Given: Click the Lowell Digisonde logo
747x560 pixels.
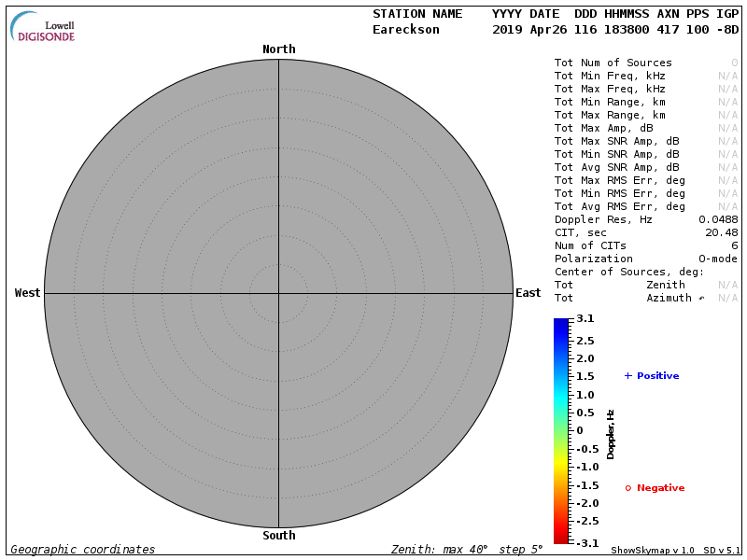Looking at the screenshot, I should tap(43, 28).
